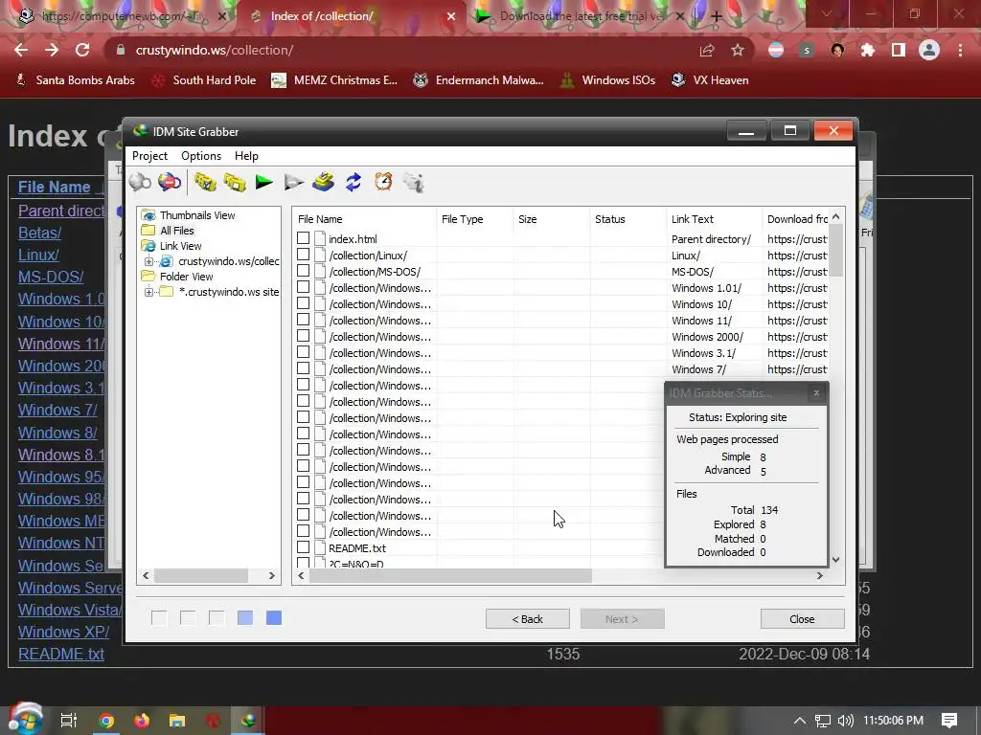Click Chrome's forward arrow
This screenshot has height=735, width=981.
click(x=52, y=50)
